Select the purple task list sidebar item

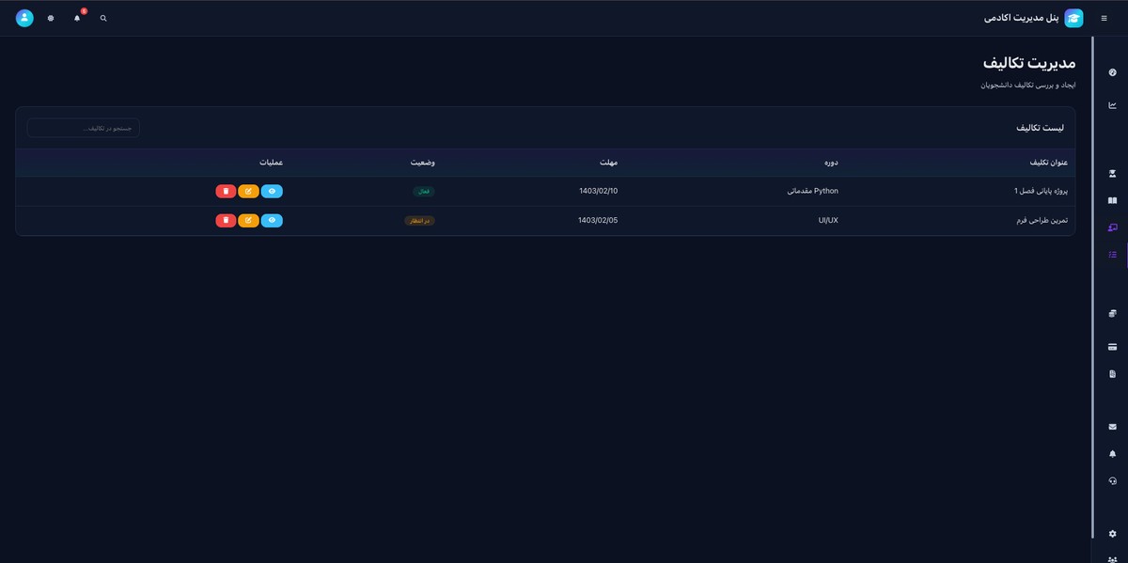(1112, 255)
